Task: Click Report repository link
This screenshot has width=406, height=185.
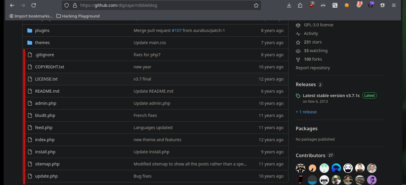Action: (x=313, y=68)
